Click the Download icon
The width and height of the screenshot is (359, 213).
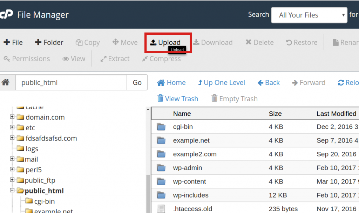click(213, 42)
